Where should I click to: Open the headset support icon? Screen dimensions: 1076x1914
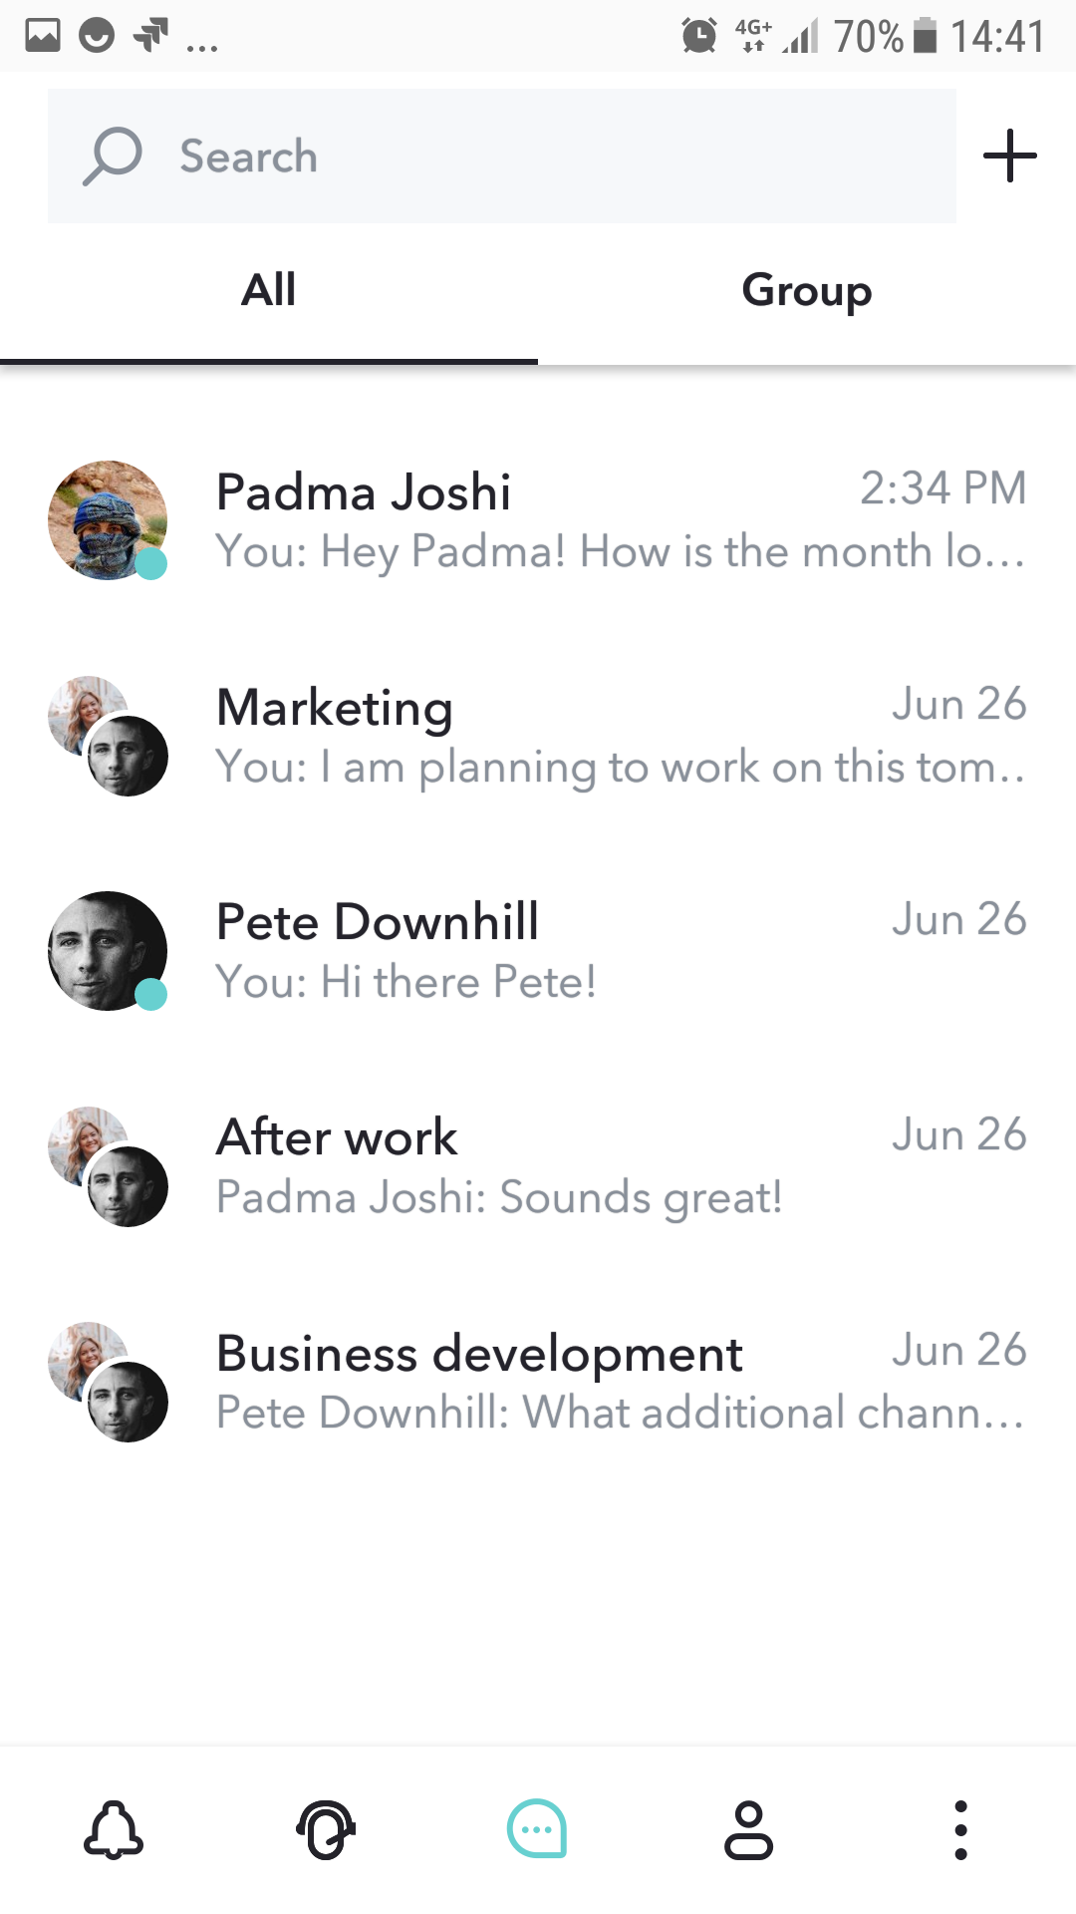coord(326,1830)
